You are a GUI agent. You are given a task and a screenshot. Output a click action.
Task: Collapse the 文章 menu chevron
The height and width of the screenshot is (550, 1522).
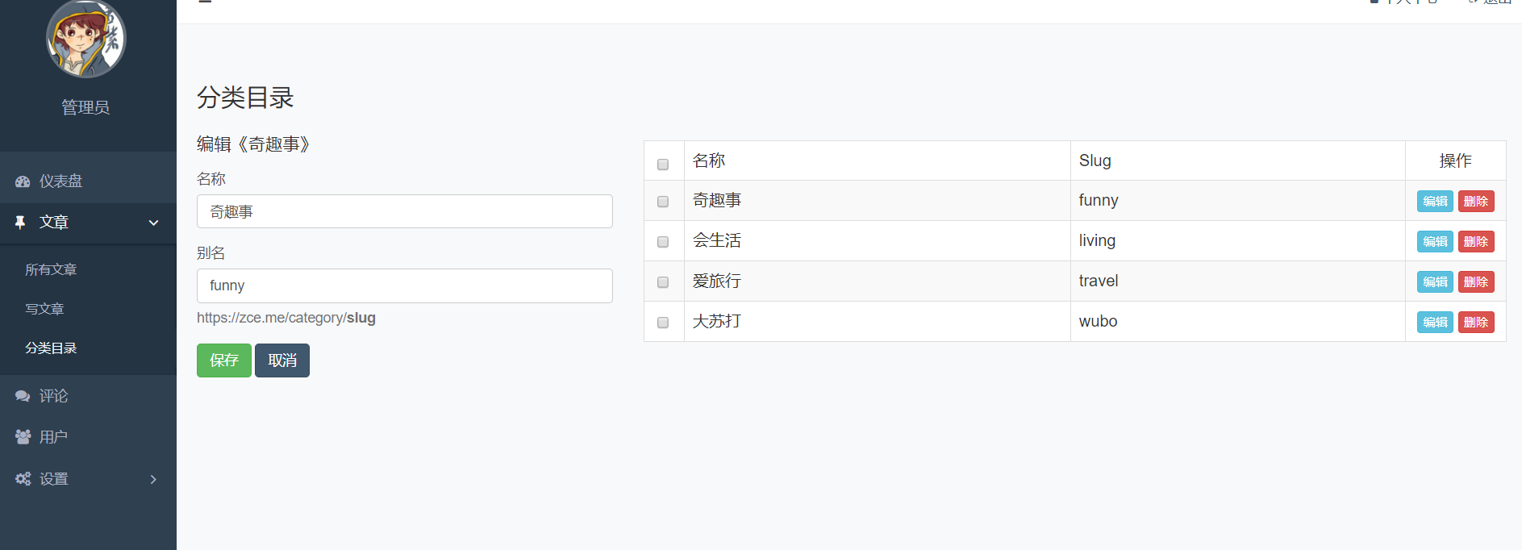tap(153, 223)
